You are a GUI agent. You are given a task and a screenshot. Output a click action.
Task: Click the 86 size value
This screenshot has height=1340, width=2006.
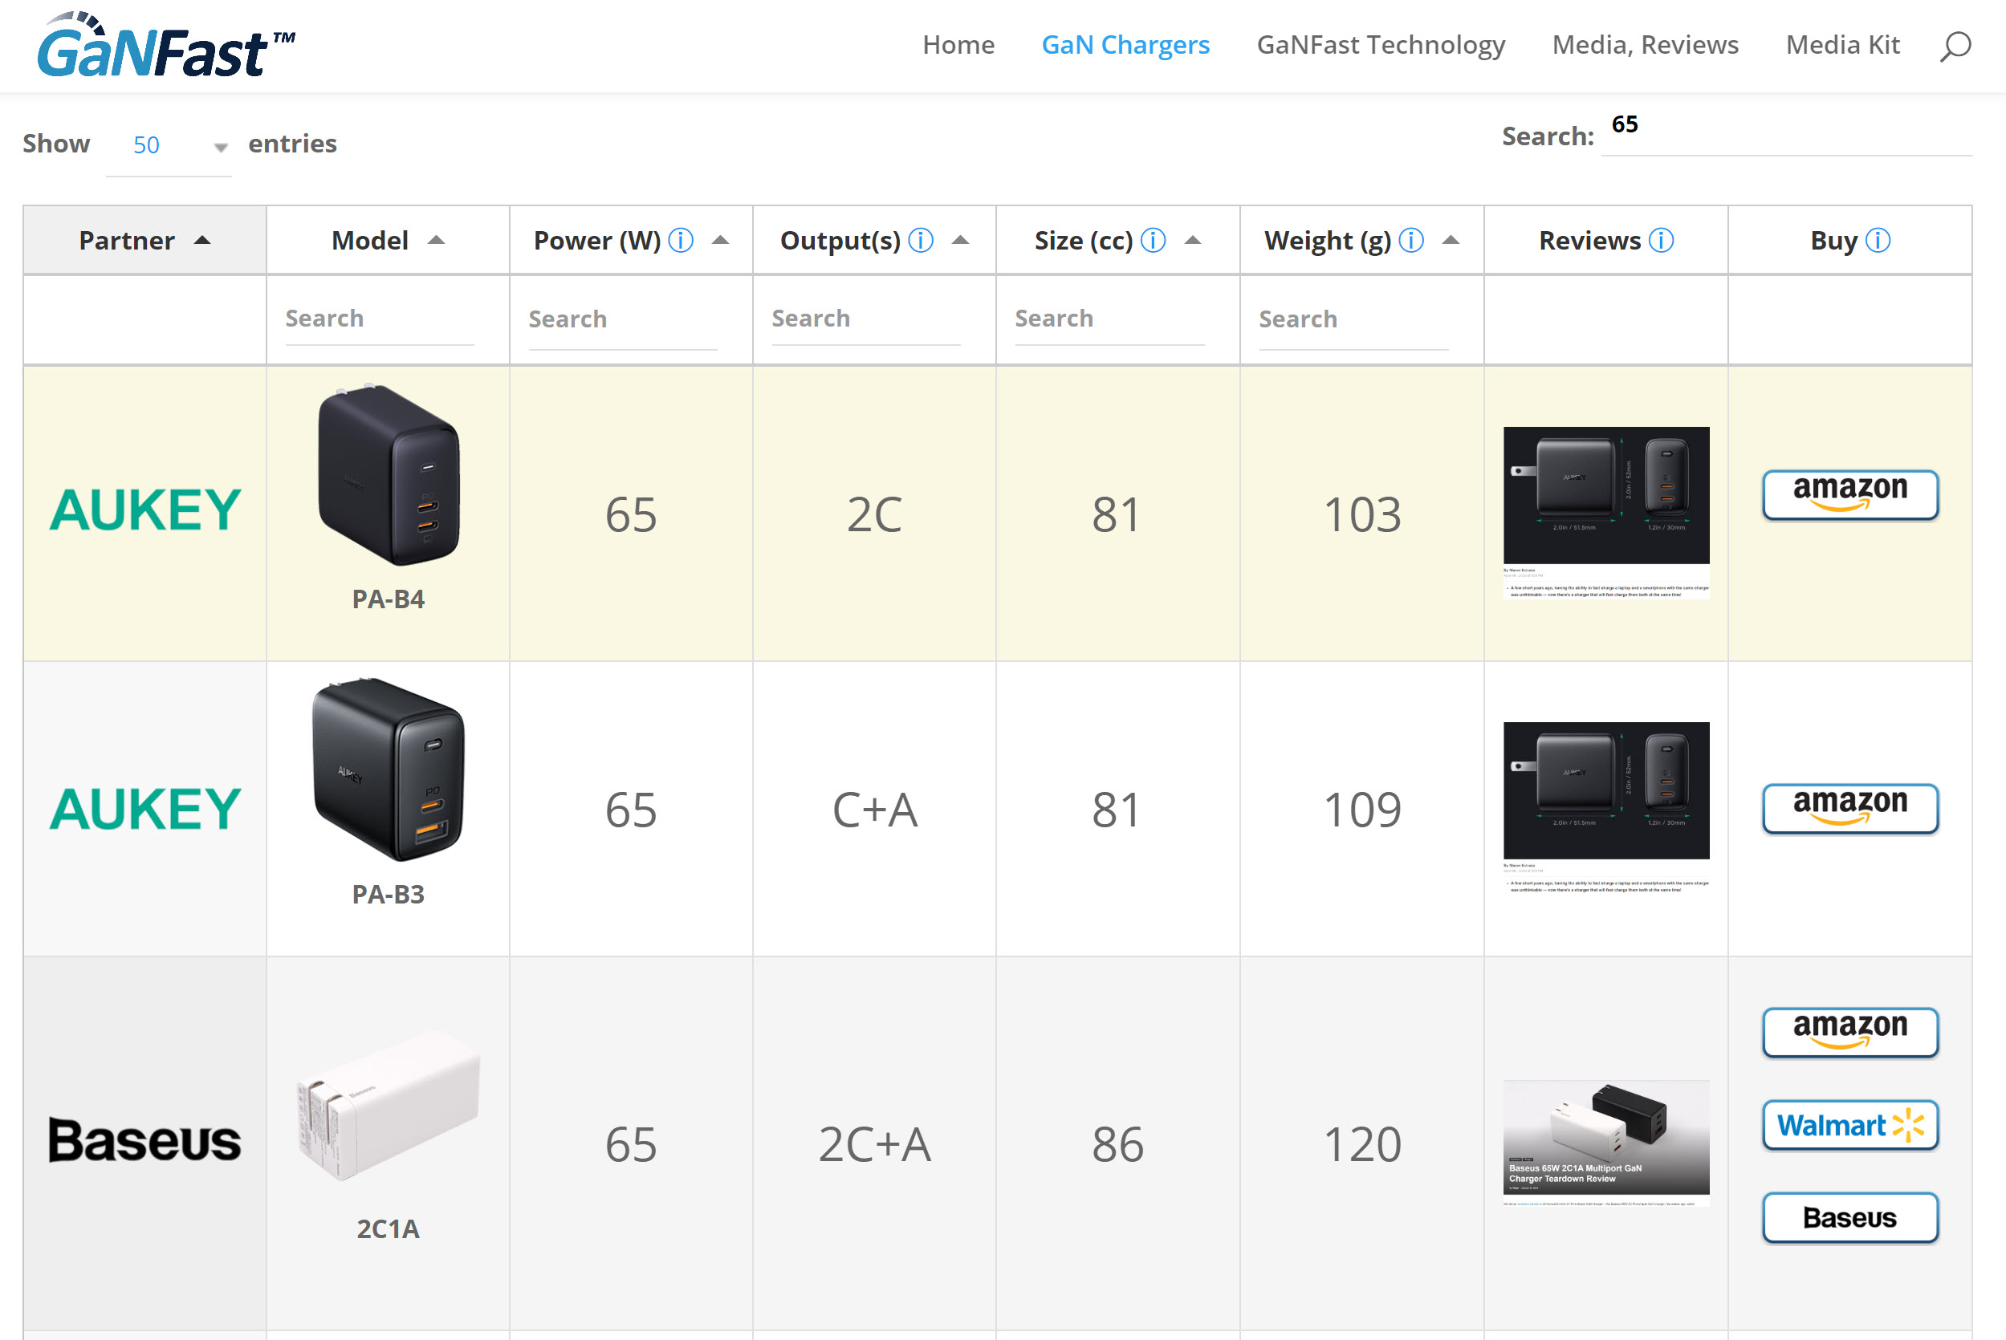pos(1117,1144)
